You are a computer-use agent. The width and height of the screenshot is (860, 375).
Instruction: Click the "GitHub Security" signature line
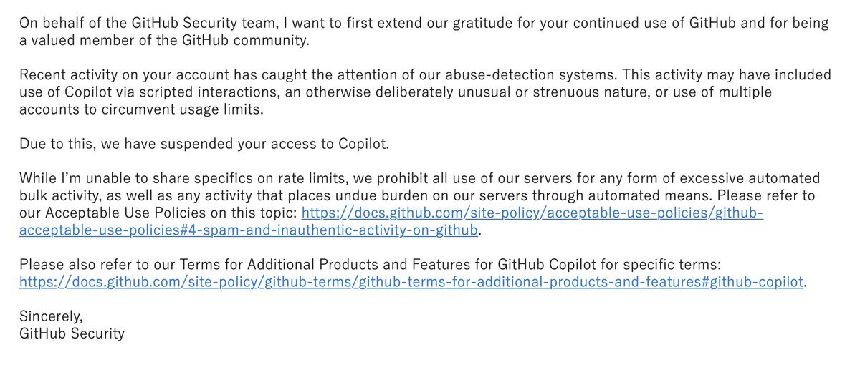[x=72, y=333]
